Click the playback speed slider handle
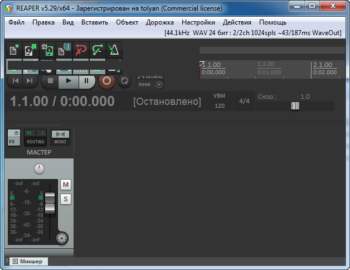The width and height of the screenshot is (350, 270). point(295,105)
